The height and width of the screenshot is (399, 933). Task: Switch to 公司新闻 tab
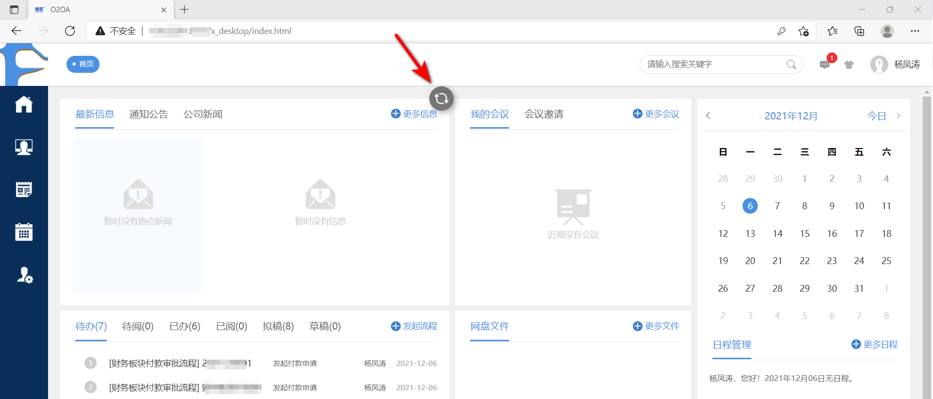coord(203,114)
